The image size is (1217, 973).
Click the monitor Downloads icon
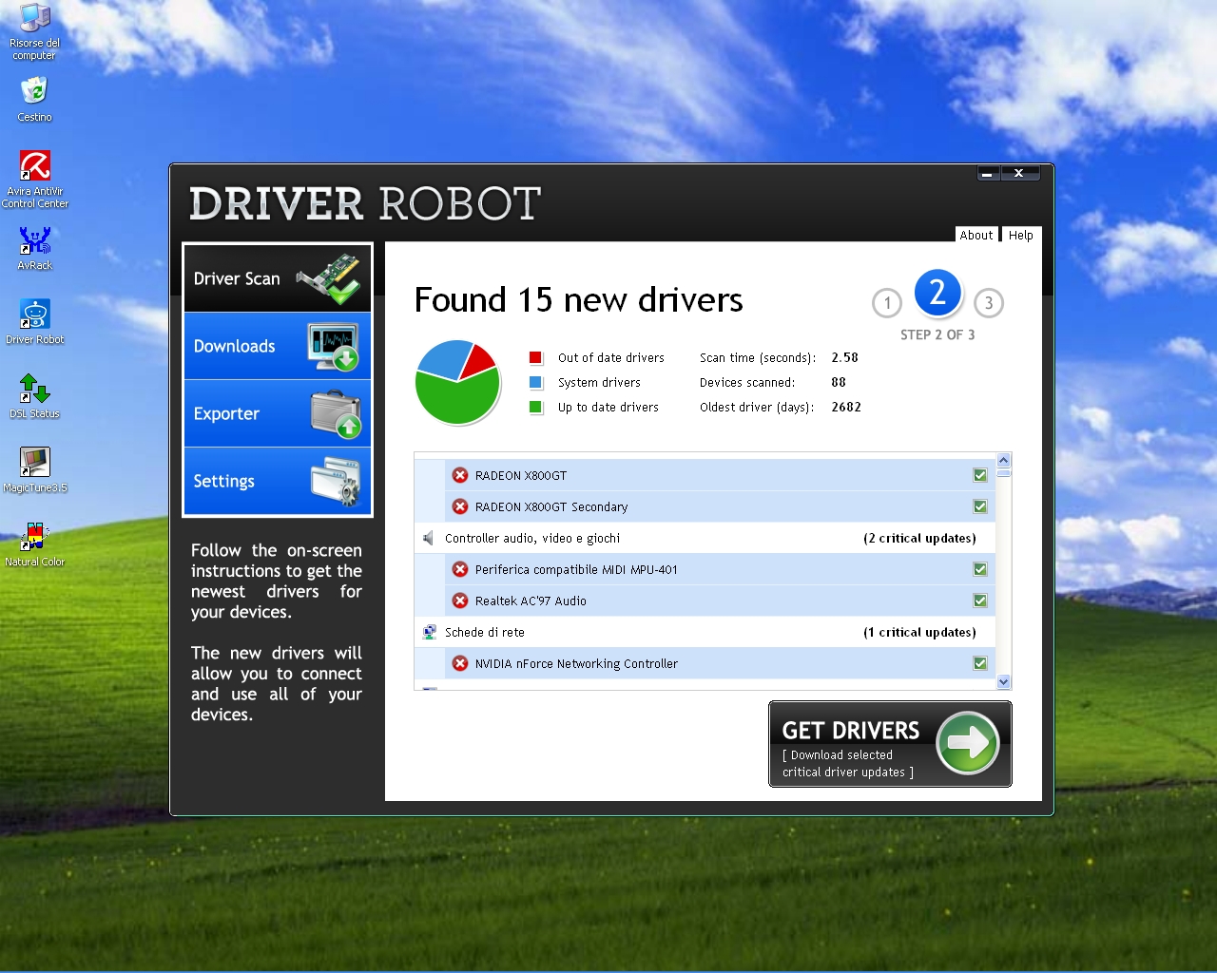point(333,346)
